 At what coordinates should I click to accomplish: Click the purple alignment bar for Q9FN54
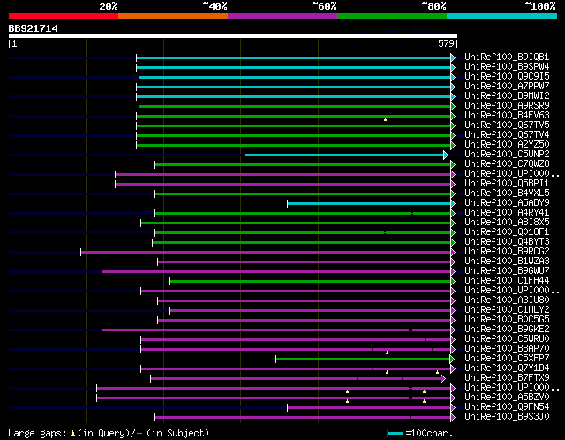(369, 408)
